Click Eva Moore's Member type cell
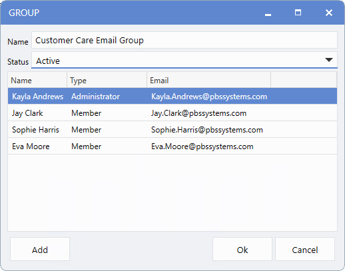This screenshot has width=345, height=271. [x=86, y=146]
